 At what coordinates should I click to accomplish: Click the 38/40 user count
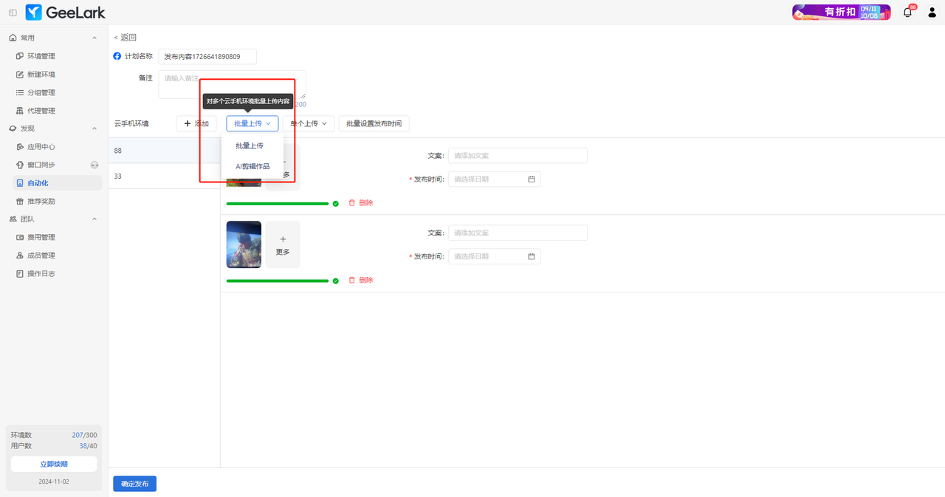(88, 446)
